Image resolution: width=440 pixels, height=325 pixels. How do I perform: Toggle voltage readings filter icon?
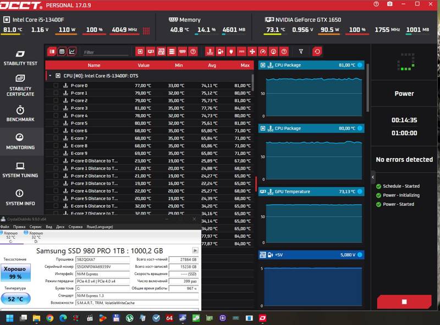pyautogui.click(x=221, y=52)
